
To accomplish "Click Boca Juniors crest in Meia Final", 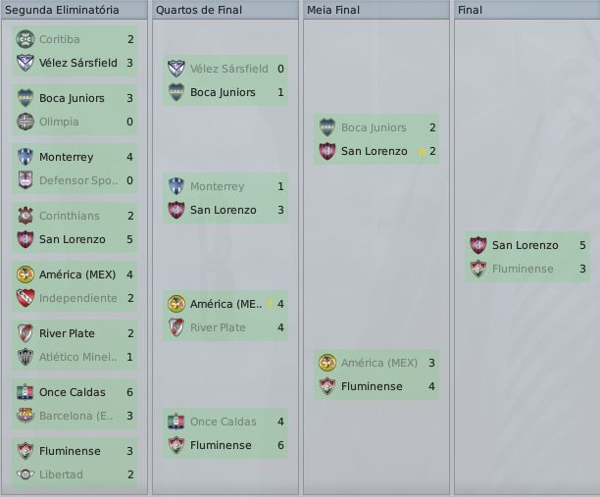I will [327, 127].
